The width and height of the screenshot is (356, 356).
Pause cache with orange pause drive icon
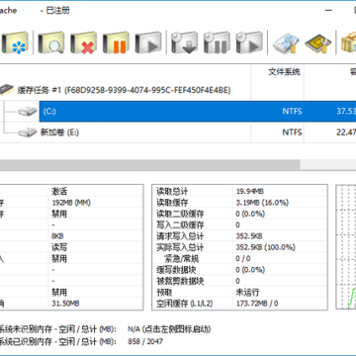click(115, 43)
